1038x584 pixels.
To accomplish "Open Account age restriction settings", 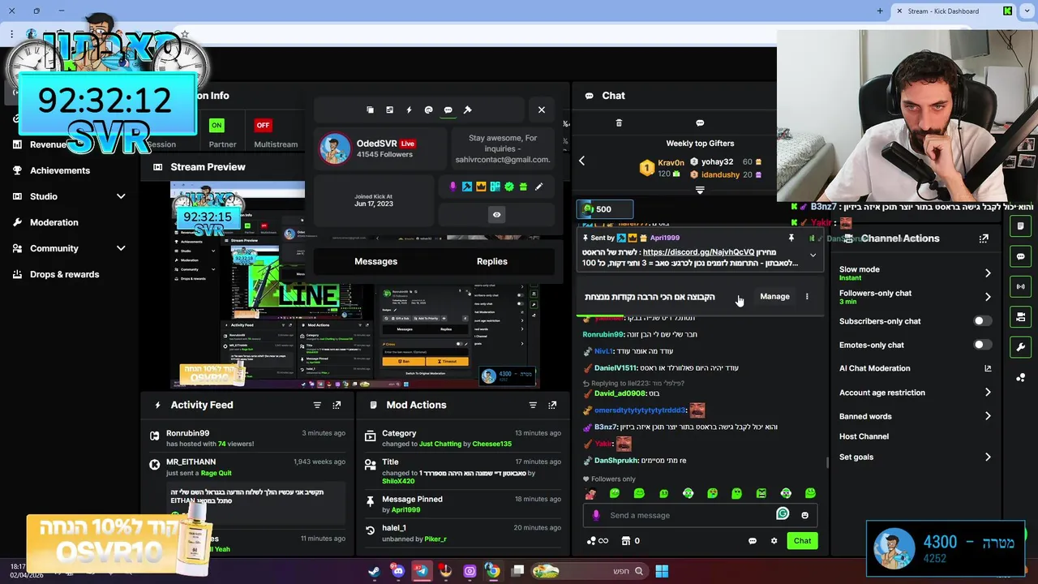I will pos(915,393).
